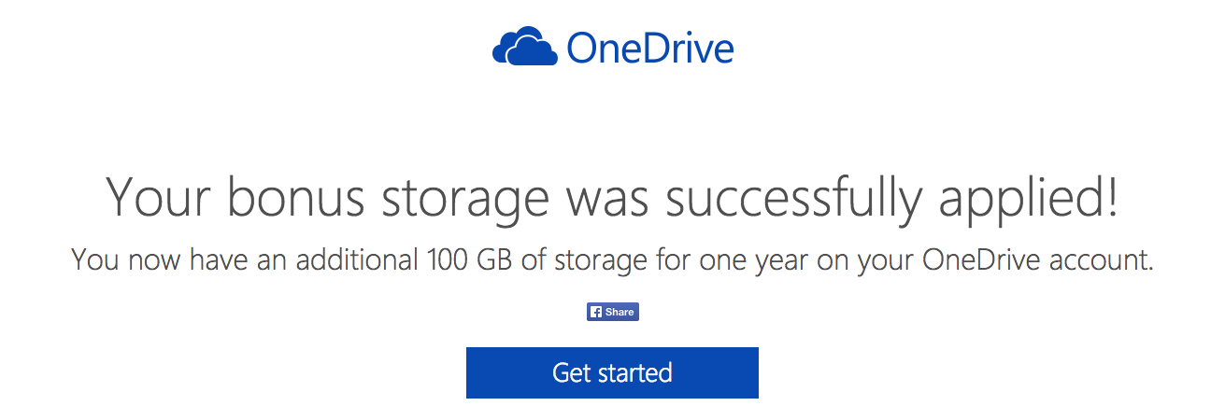Share the bonus via Facebook Share button
This screenshot has width=1225, height=420.
pyautogui.click(x=613, y=313)
